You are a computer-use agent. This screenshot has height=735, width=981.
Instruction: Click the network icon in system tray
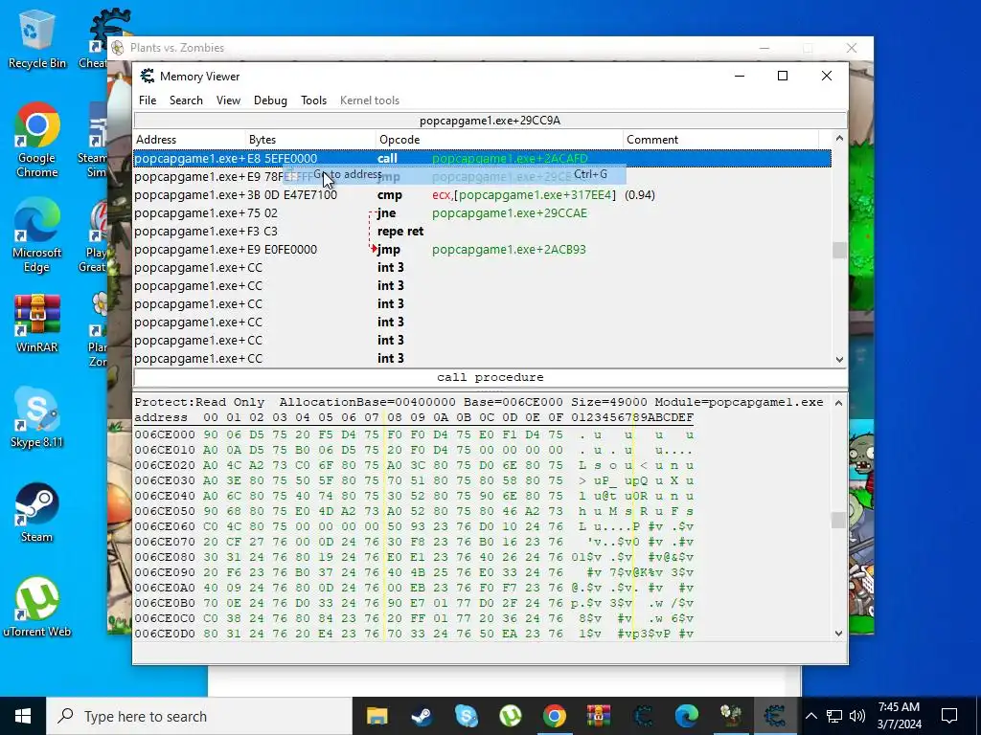[x=834, y=716]
